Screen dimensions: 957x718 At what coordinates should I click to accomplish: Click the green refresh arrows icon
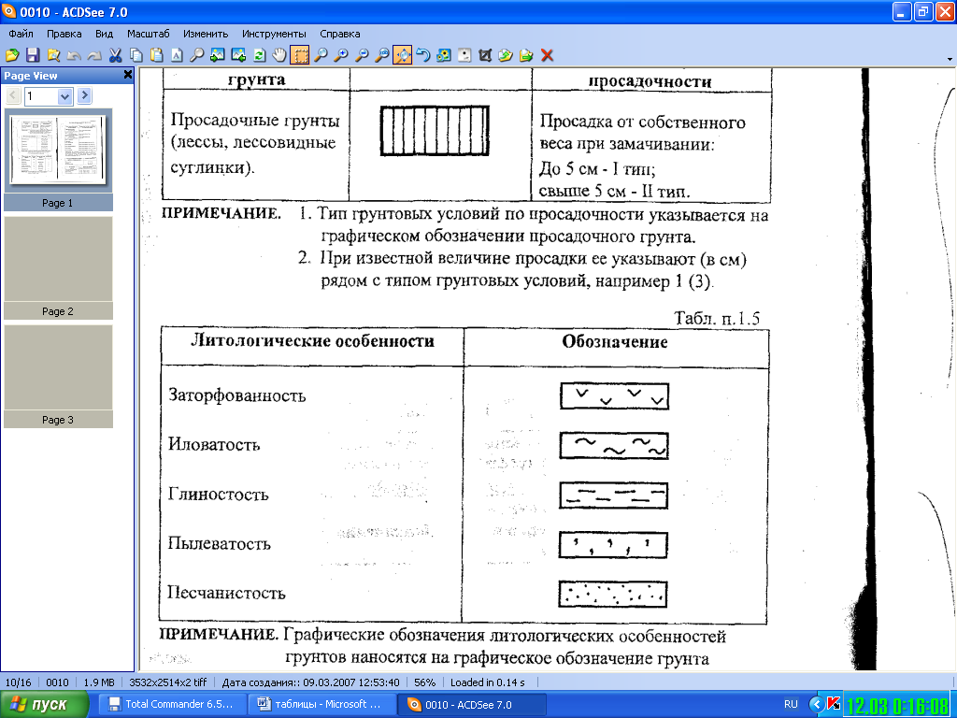coord(259,55)
